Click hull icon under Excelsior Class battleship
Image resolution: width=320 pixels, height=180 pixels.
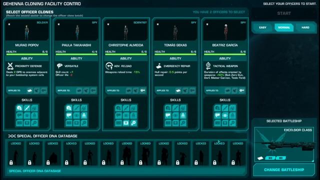260,158
